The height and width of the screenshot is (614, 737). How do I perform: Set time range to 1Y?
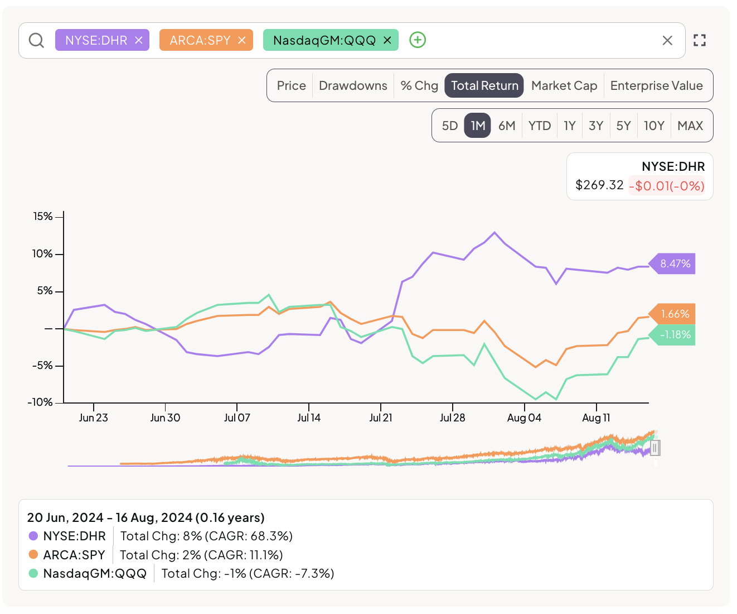(x=570, y=126)
